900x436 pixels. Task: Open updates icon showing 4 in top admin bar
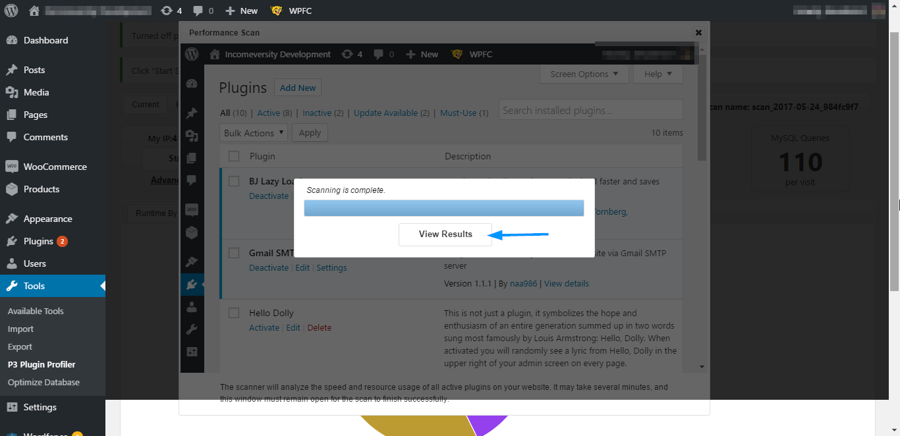(171, 11)
